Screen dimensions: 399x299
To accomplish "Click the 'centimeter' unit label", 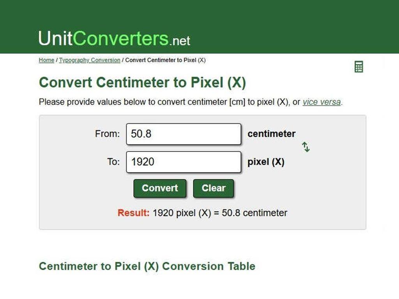I will [271, 134].
